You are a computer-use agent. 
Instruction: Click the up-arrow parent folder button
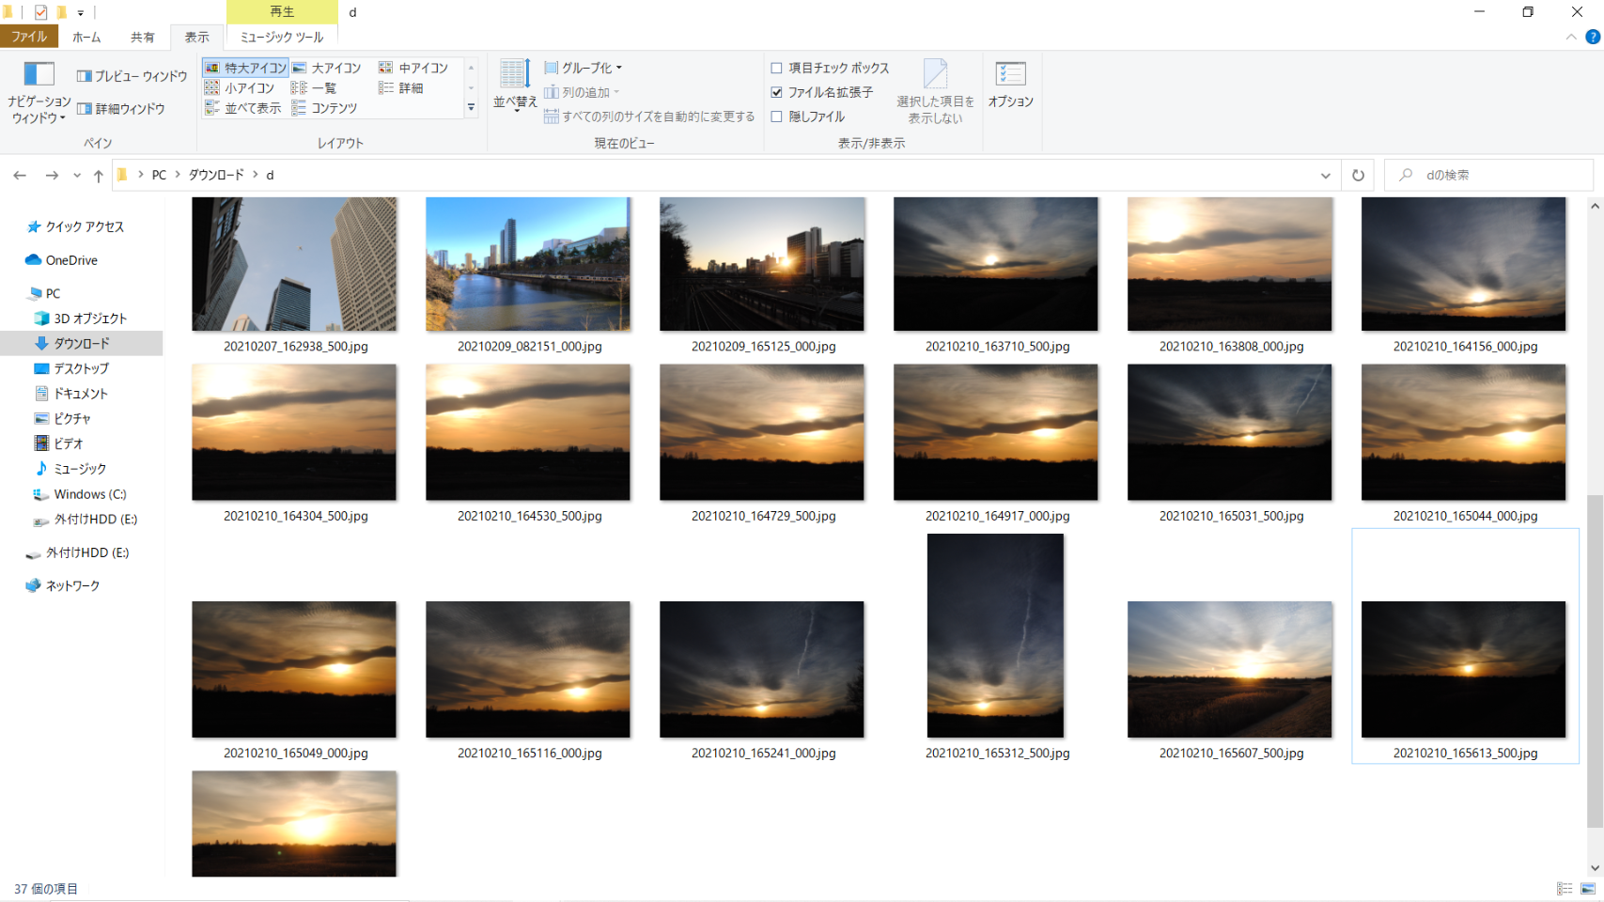click(99, 176)
